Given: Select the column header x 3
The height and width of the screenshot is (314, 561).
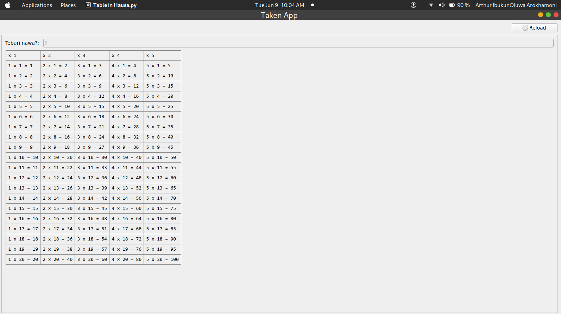Looking at the screenshot, I should point(92,56).
